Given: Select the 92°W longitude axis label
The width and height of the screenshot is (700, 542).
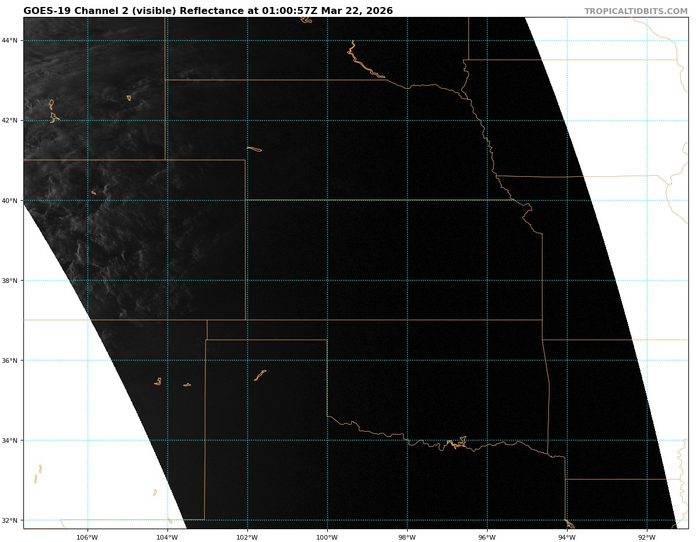Looking at the screenshot, I should pos(646,537).
